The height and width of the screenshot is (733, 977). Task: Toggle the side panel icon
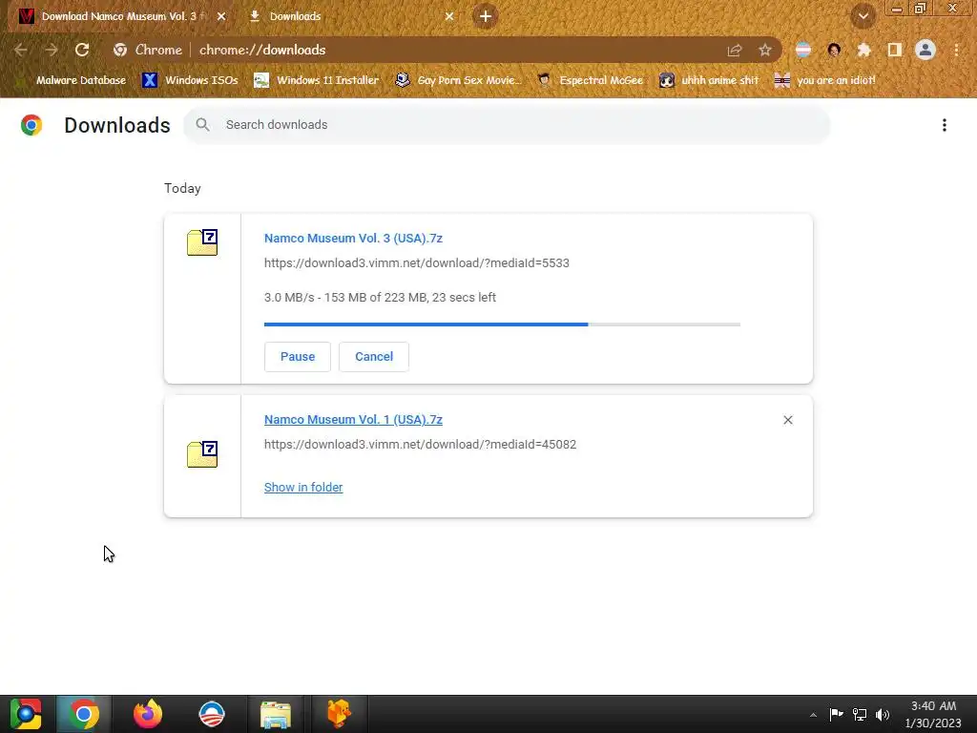(895, 50)
